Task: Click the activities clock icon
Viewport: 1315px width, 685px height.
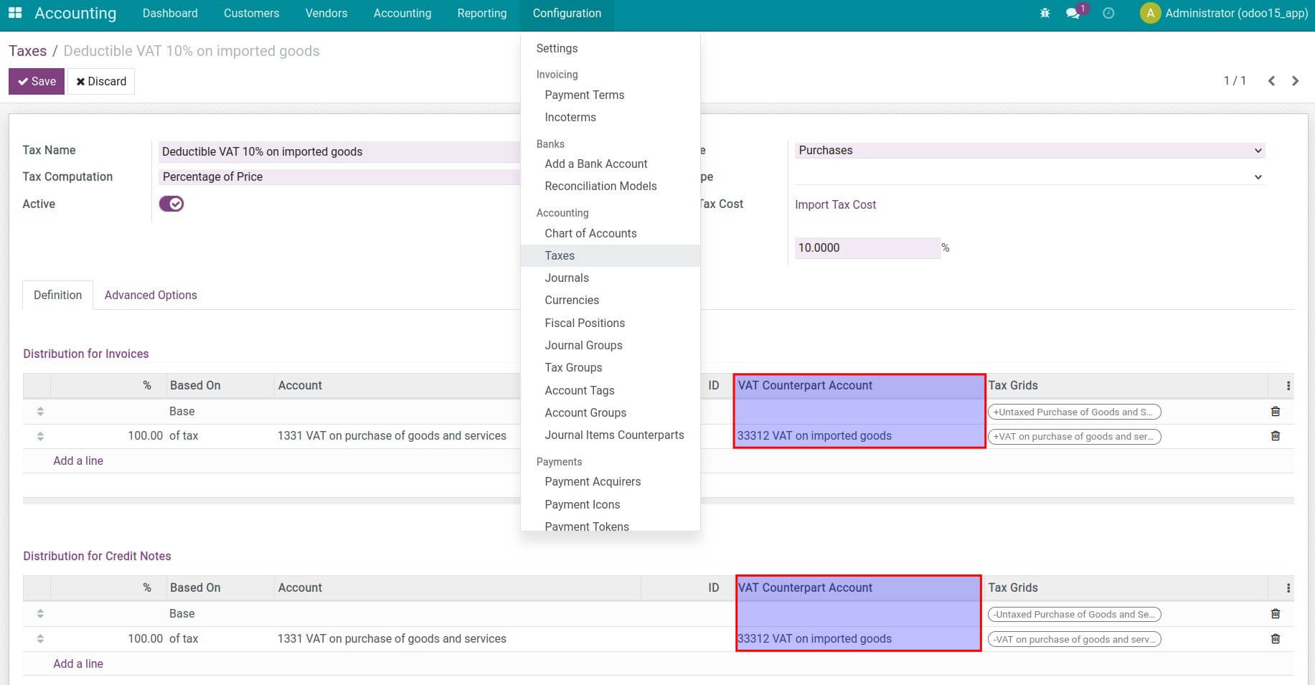Action: (x=1108, y=13)
